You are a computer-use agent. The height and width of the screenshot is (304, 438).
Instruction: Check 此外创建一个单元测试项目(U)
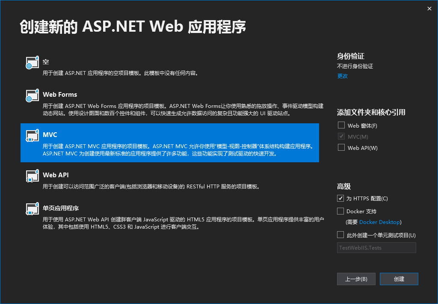click(x=340, y=235)
